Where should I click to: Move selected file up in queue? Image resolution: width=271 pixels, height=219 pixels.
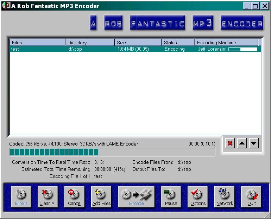(x=242, y=143)
